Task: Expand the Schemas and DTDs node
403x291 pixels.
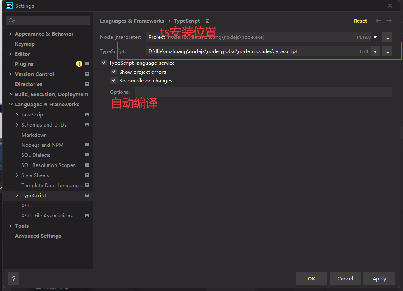Action: point(17,124)
